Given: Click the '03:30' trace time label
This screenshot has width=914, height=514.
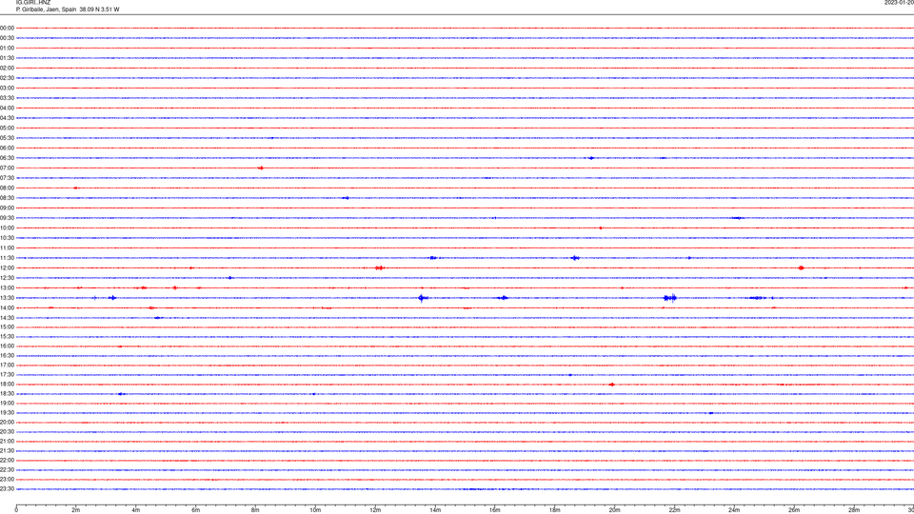Looking at the screenshot, I should click(7, 98).
